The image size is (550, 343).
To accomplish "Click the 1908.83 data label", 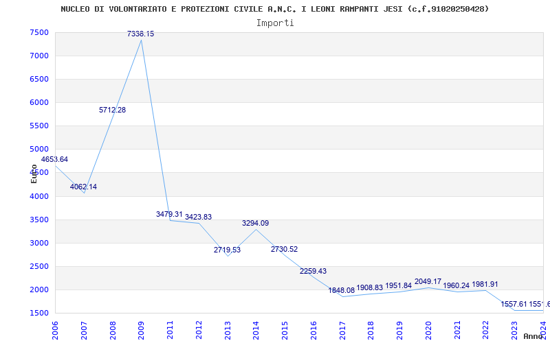I will 370,287.
